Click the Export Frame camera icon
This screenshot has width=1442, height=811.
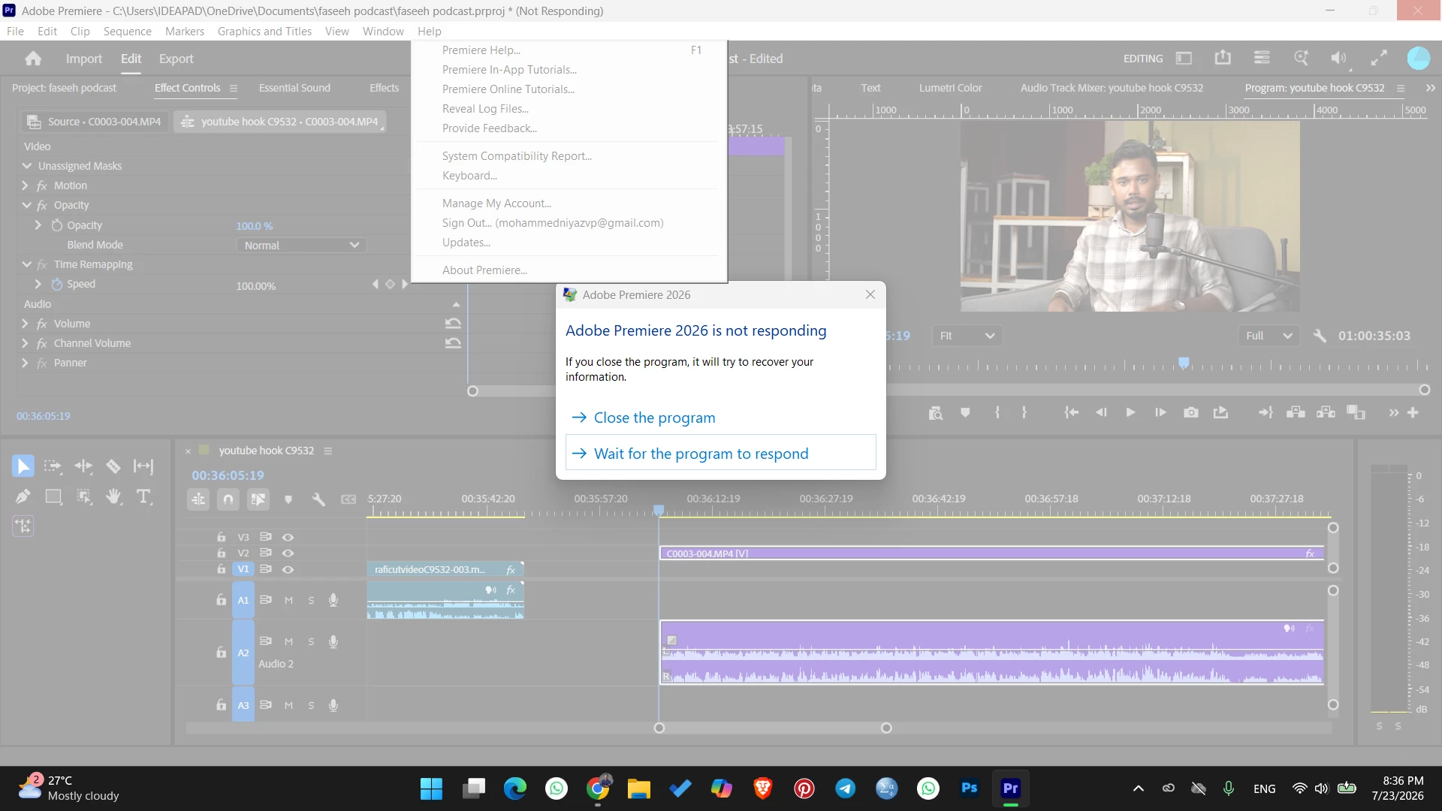tap(1191, 412)
